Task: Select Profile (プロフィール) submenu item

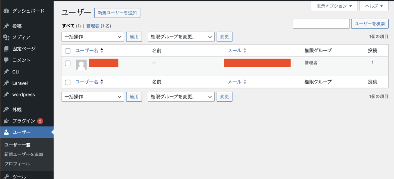Action: [x=17, y=164]
